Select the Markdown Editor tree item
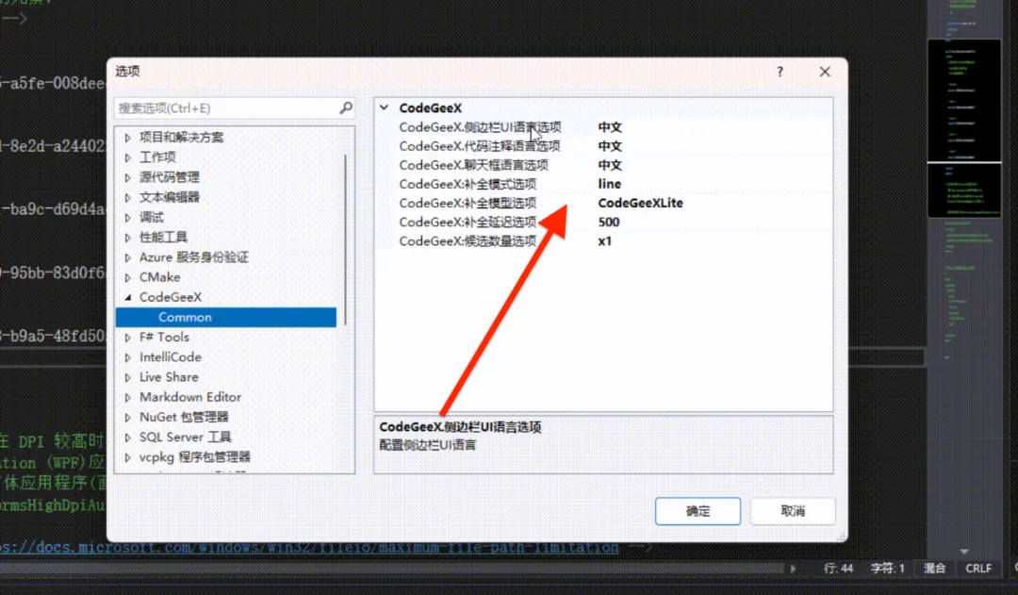 point(190,397)
